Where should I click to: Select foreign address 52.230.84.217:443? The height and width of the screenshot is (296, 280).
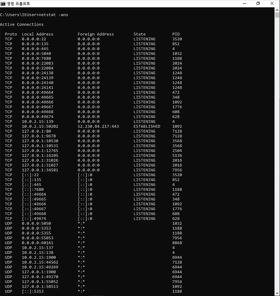coord(98,126)
